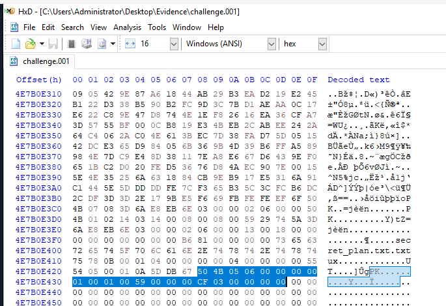Click decoded text 'ux............U'

coord(369,261)
